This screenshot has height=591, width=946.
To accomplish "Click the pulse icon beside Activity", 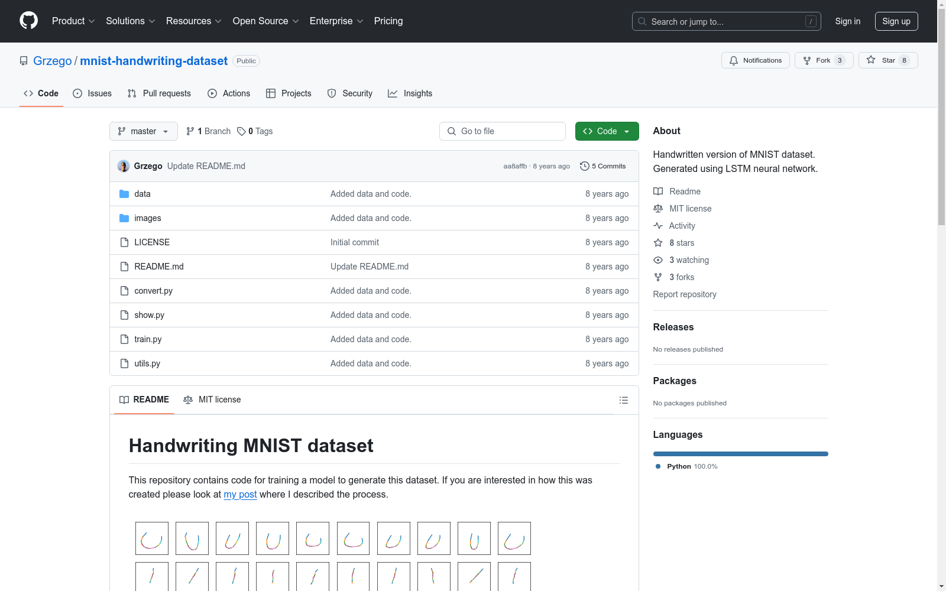I will pyautogui.click(x=658, y=226).
